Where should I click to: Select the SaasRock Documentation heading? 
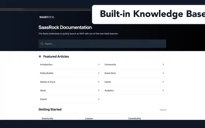coord(65,27)
